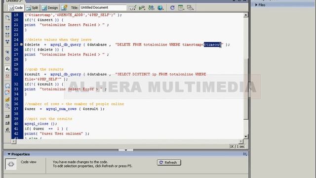The image size is (316, 178).
Task: Click 'totalonline Insert Failed' string on line 21
Action: coord(72,25)
